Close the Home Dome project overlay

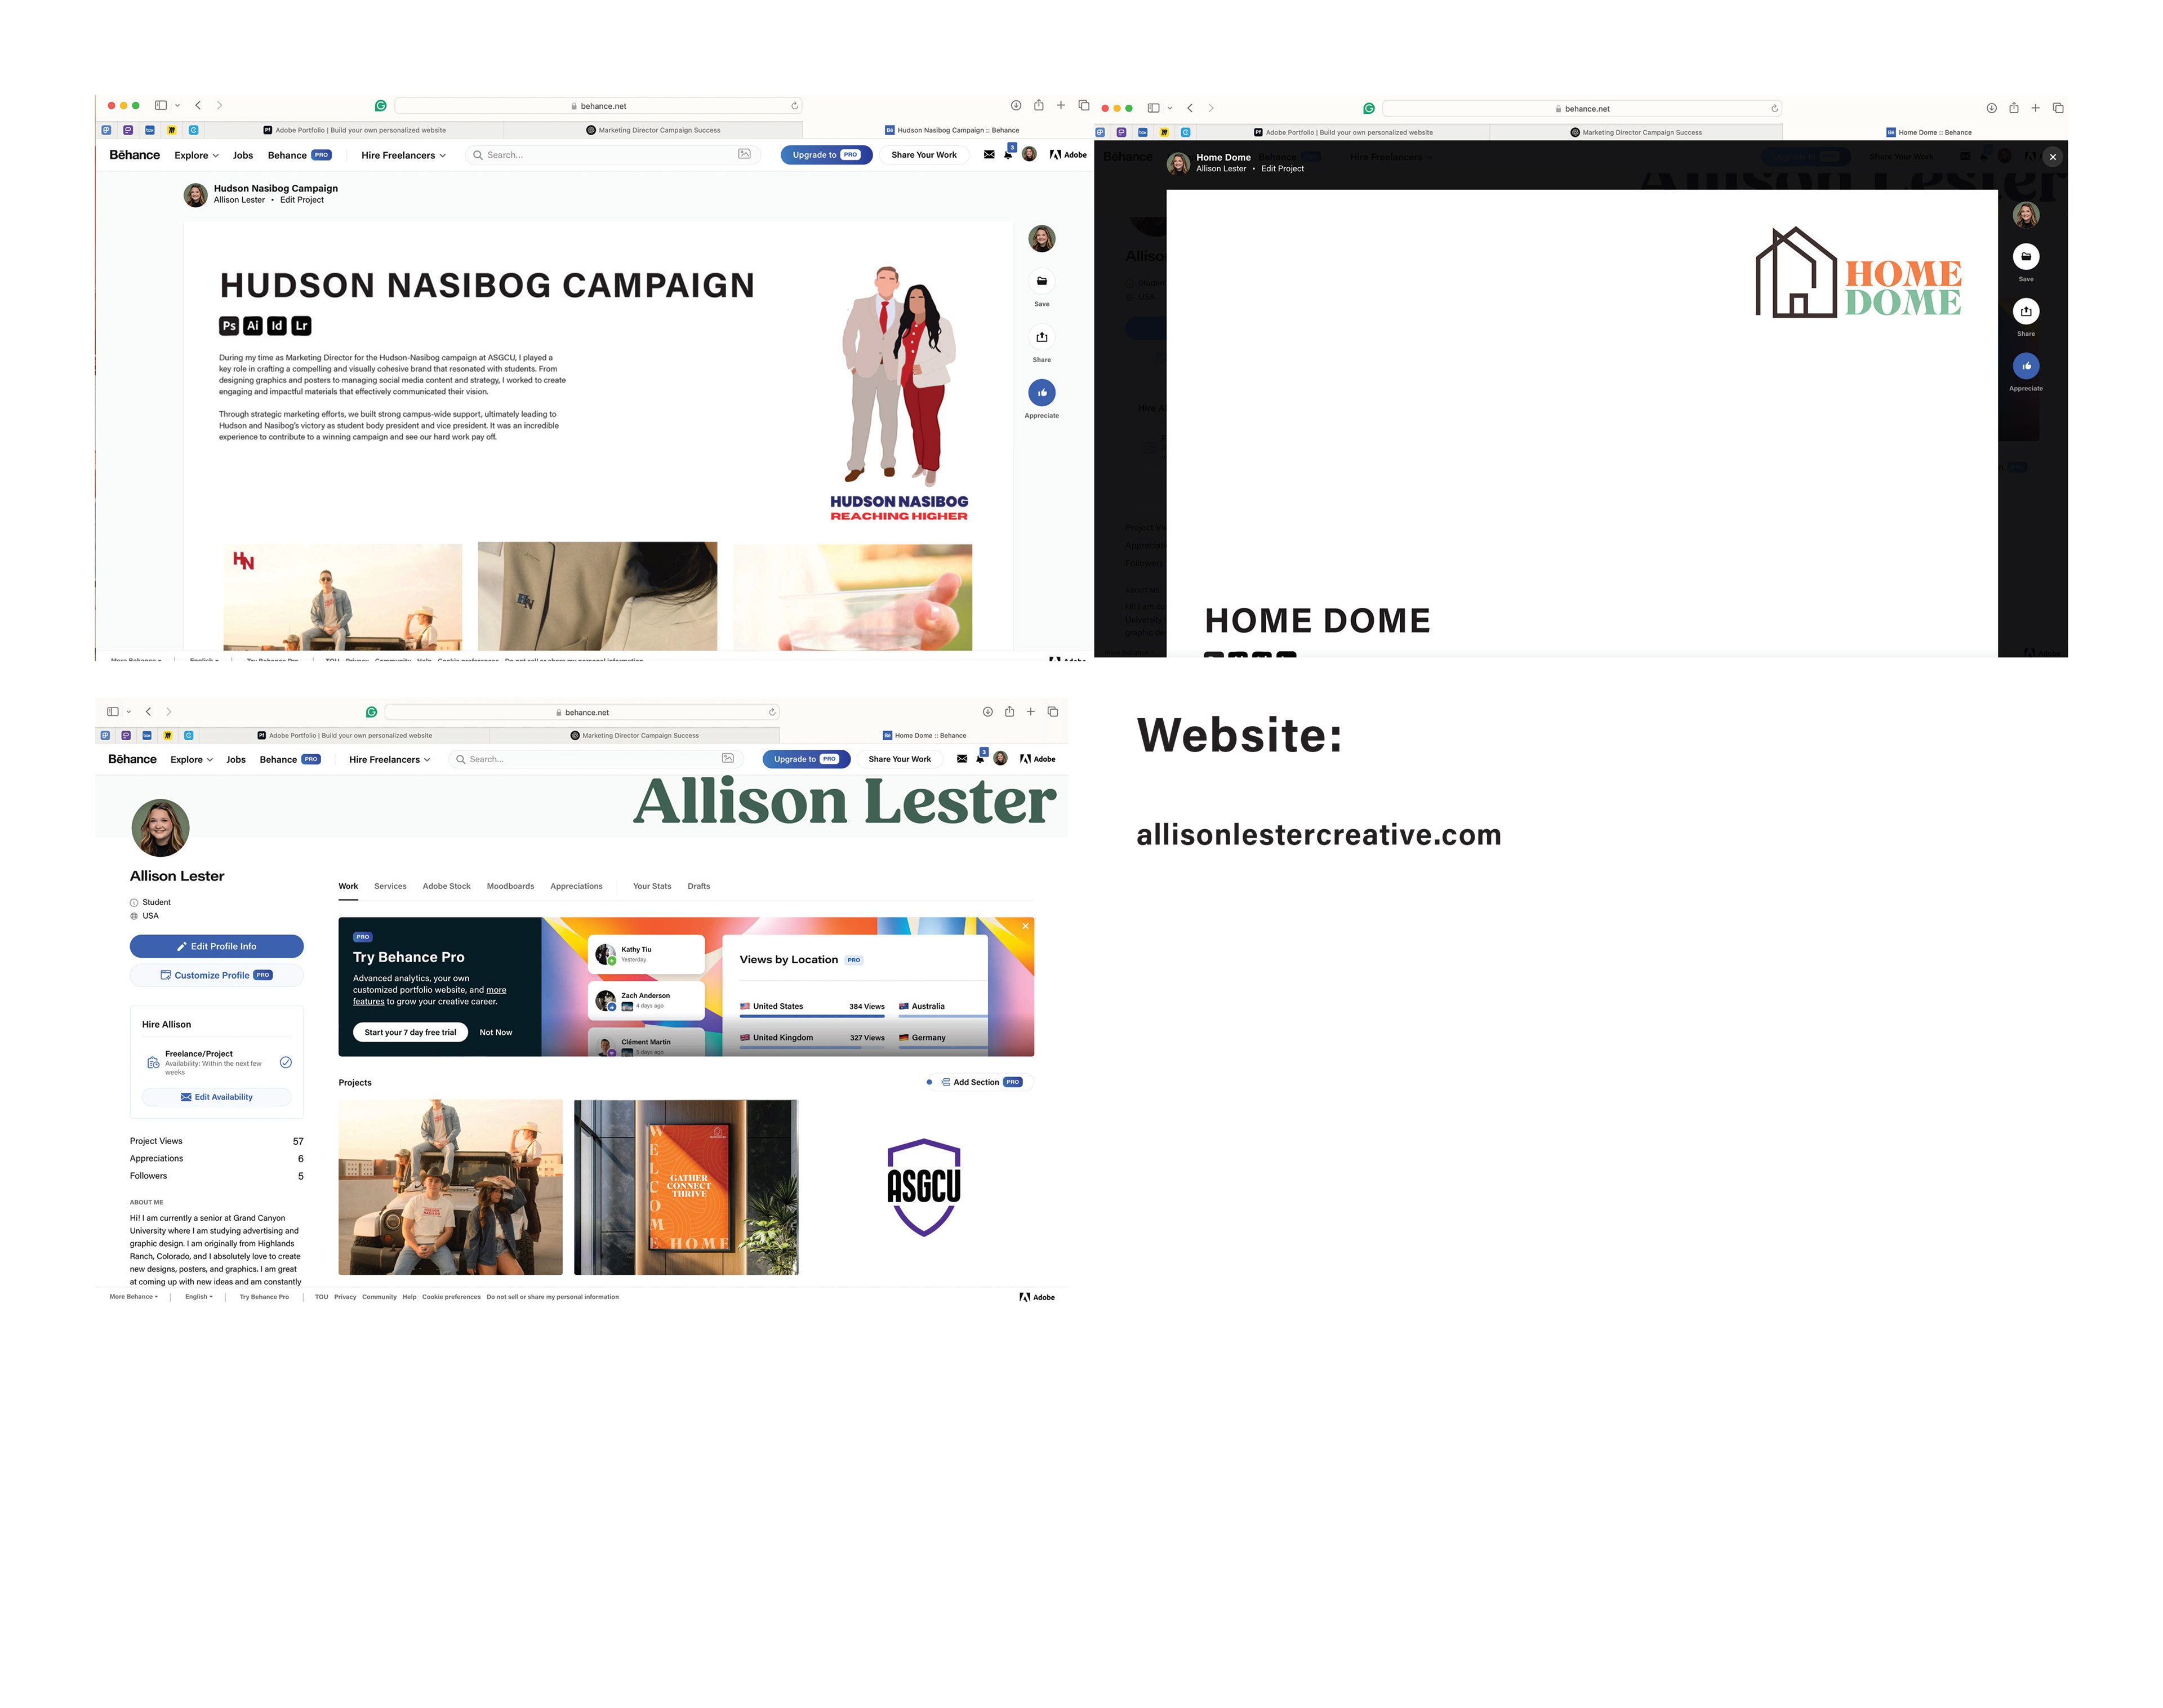[2052, 157]
